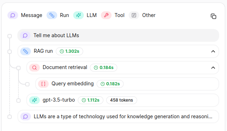Viewport: 227px width, 131px height.
Task: Click the clock icon in the 0.182s badge
Action: coord(103,84)
